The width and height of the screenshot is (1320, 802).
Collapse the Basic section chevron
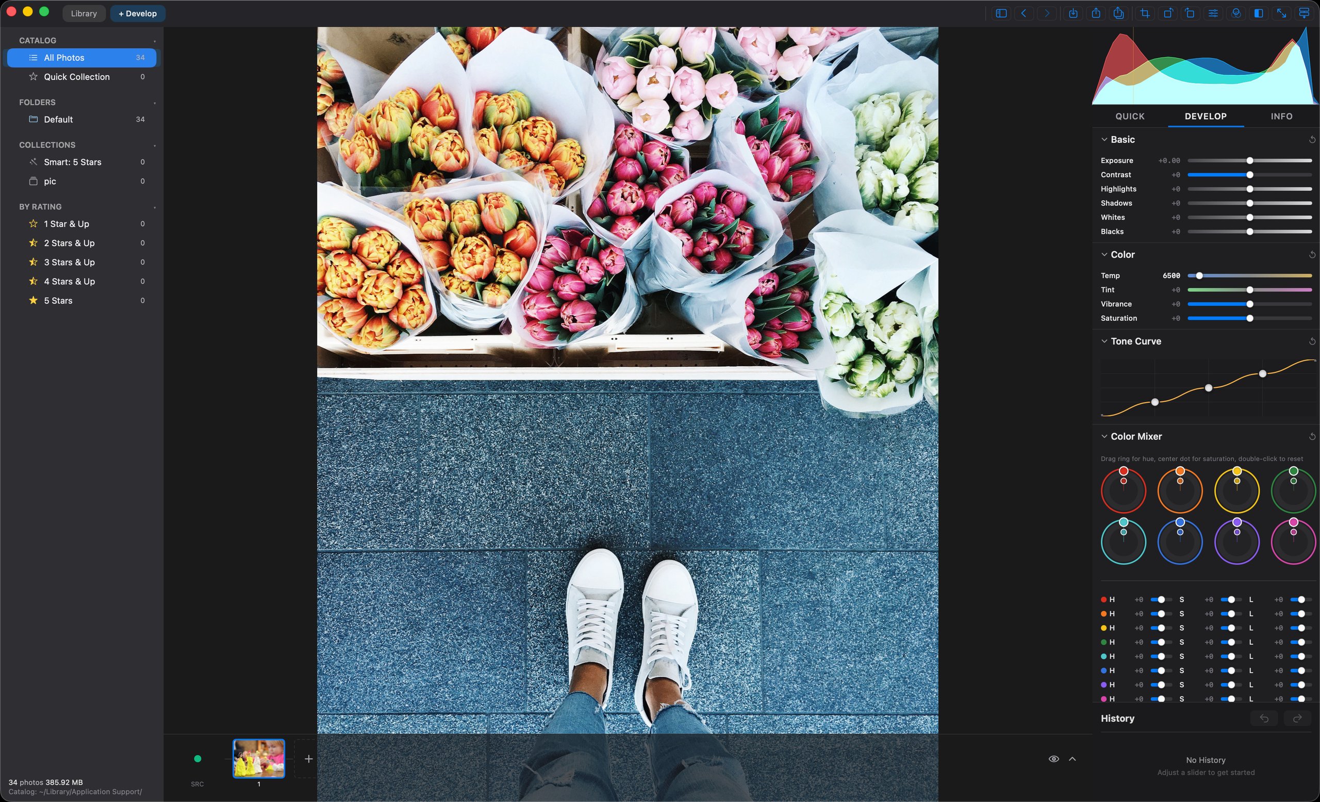1104,140
